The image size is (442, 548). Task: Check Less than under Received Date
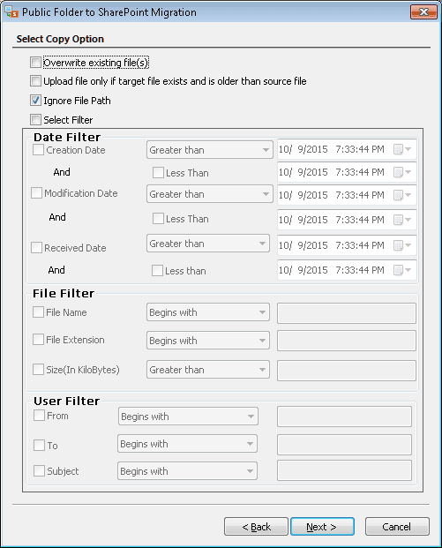point(157,271)
